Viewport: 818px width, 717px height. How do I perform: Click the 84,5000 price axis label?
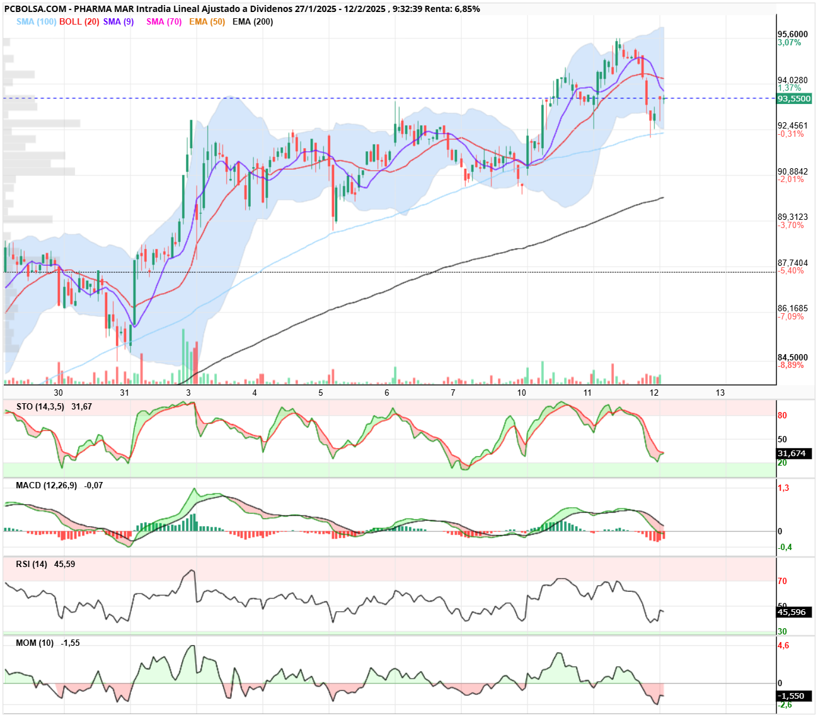coord(792,357)
